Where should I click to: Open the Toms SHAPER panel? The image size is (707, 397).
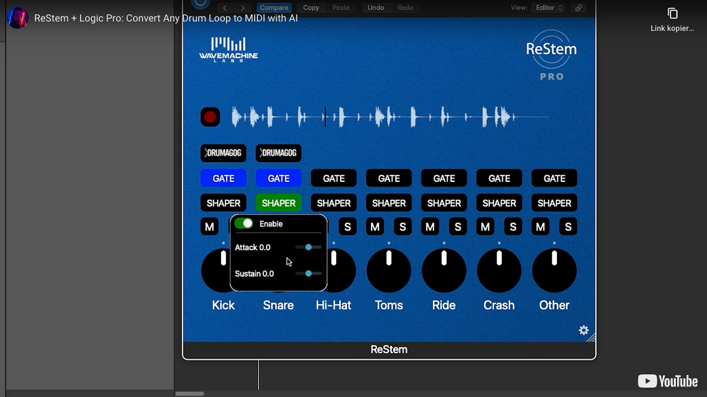[x=389, y=203]
